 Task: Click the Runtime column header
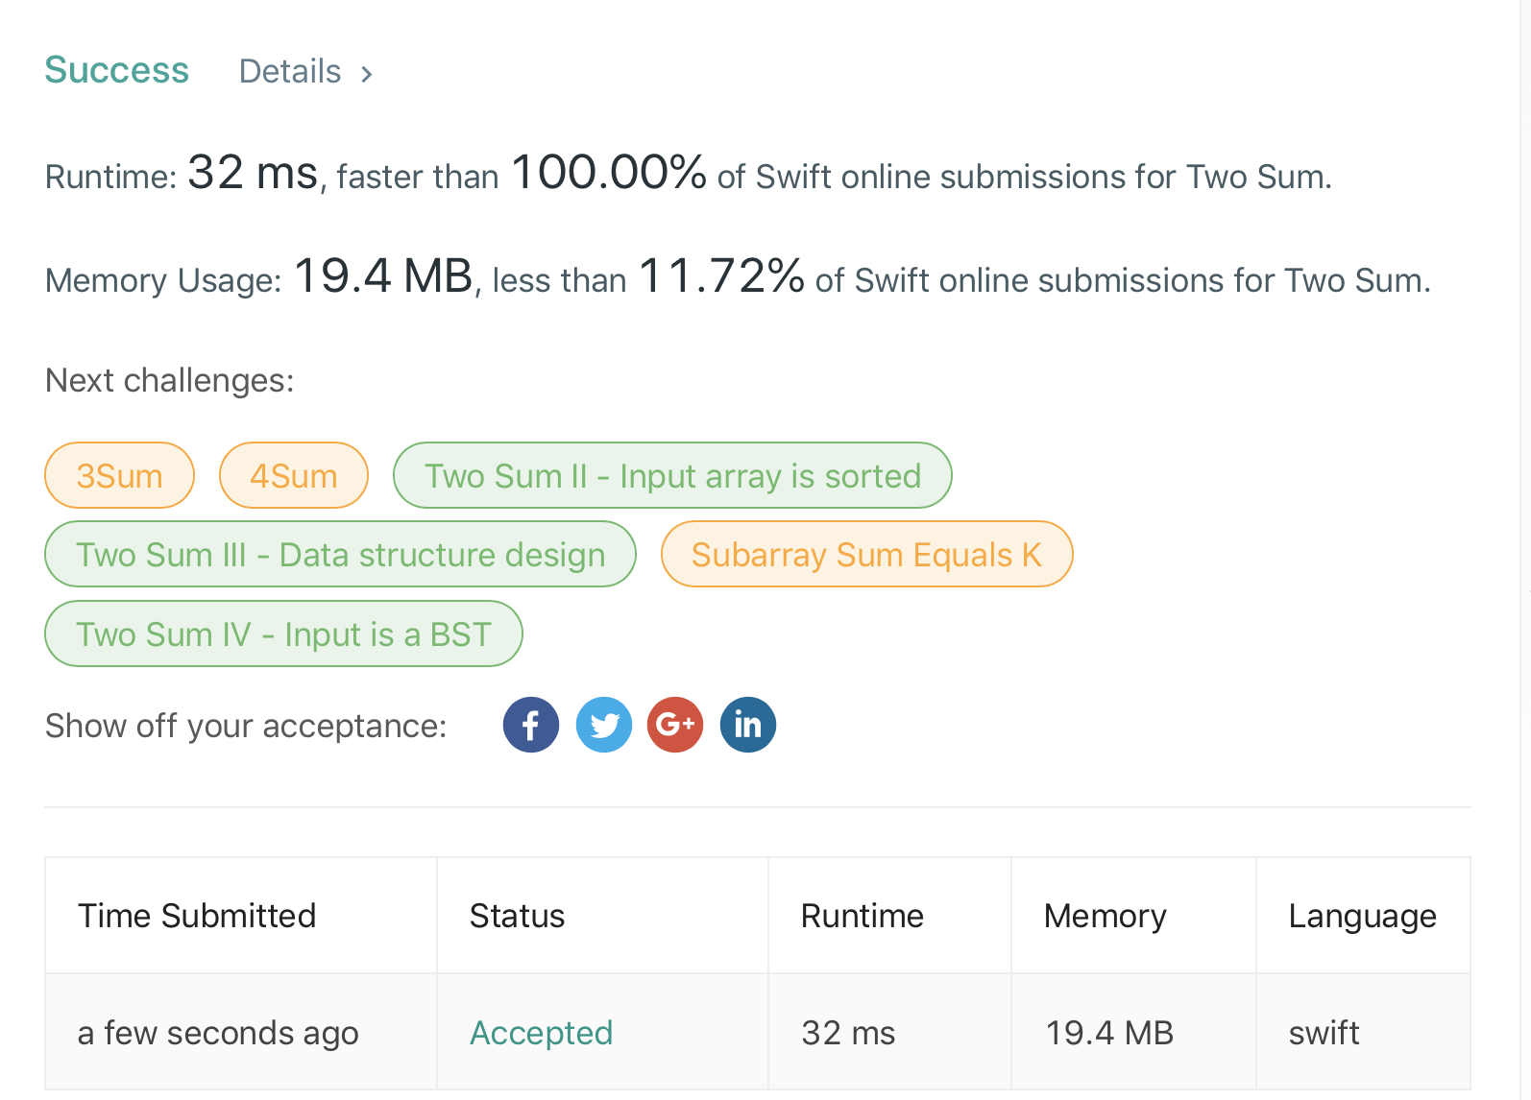[x=862, y=916]
